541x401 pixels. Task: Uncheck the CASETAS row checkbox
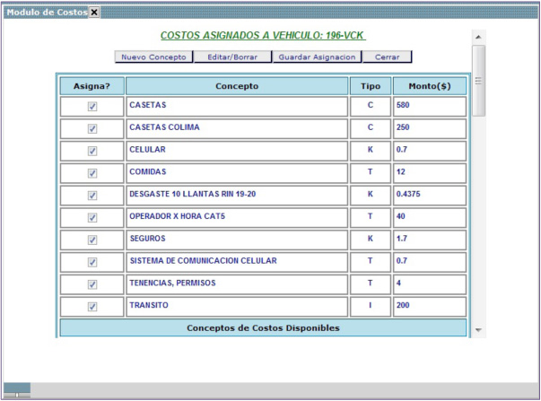pos(92,106)
